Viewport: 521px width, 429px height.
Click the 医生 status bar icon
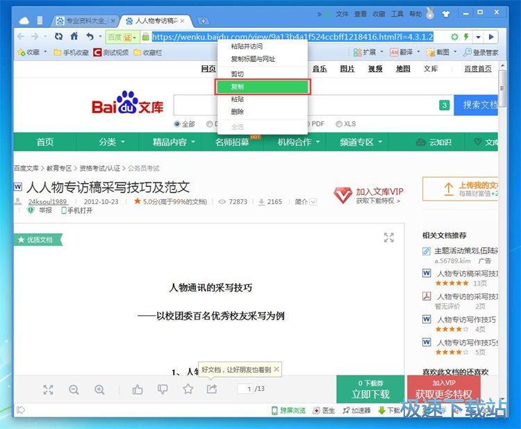(323, 411)
